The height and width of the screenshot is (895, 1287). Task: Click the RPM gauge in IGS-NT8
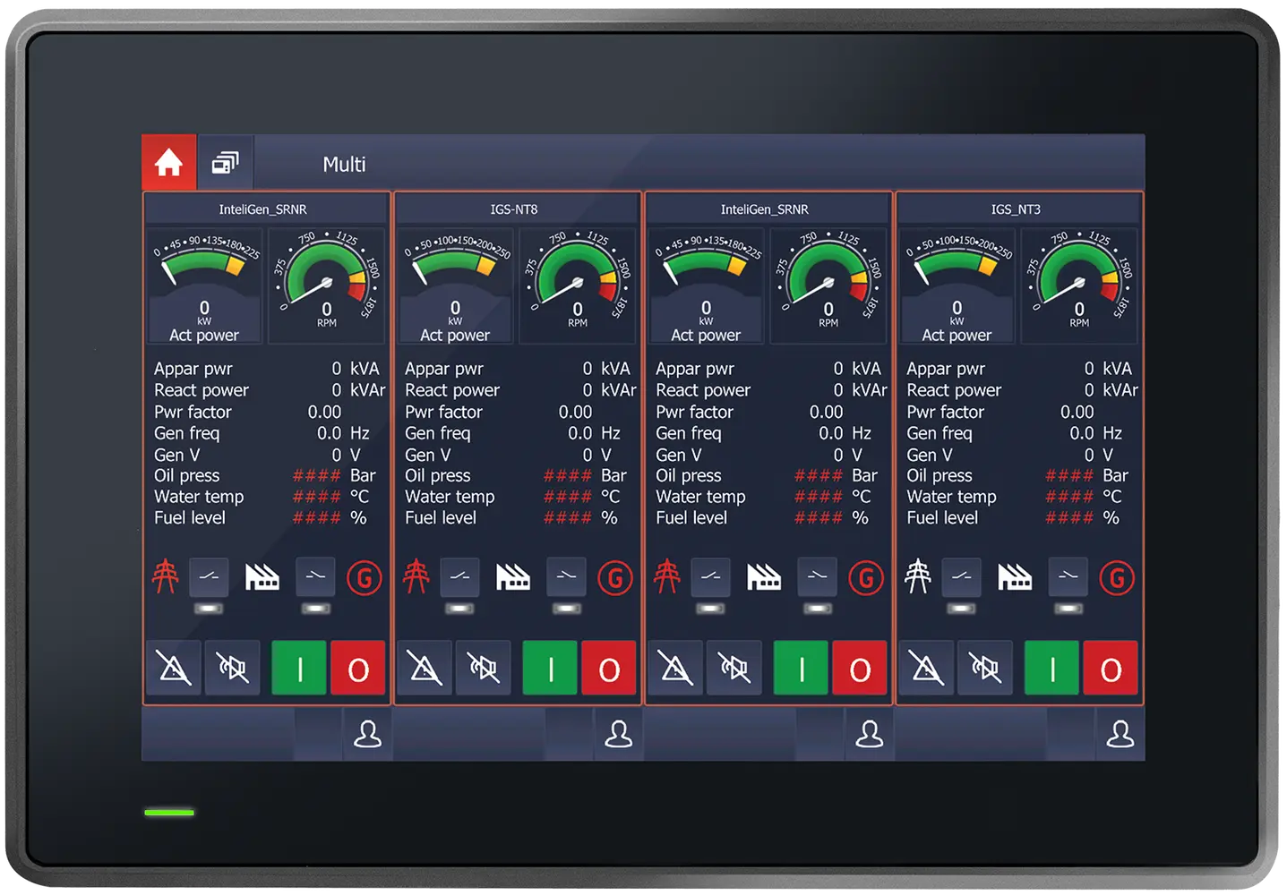click(x=577, y=286)
